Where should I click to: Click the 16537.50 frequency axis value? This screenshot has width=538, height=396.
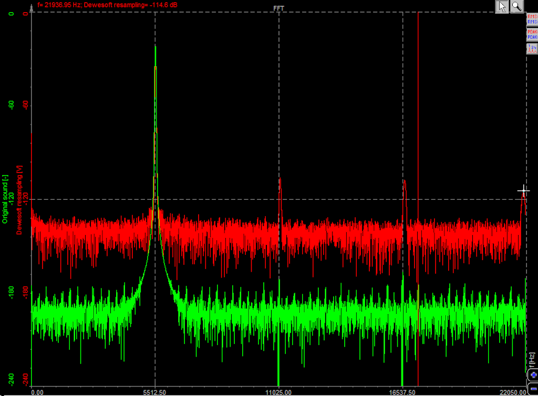point(402,392)
